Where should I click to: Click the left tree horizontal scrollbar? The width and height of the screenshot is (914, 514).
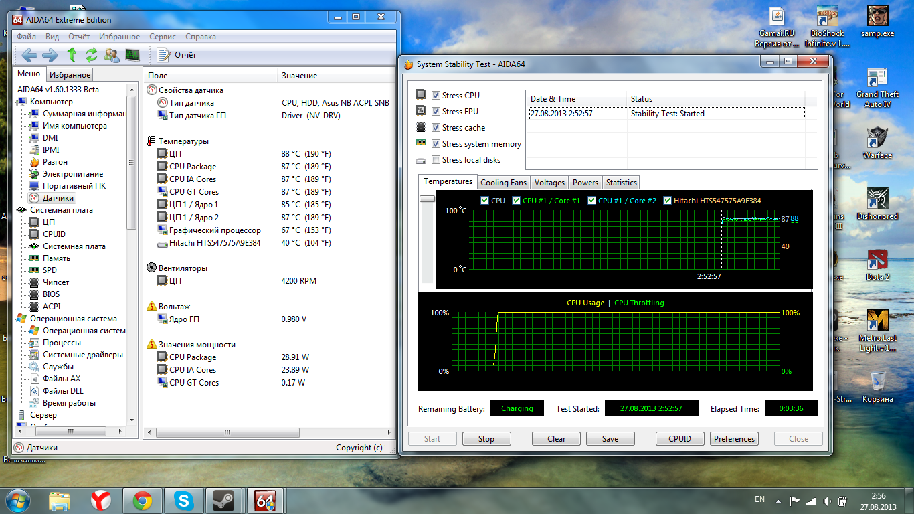click(x=70, y=431)
